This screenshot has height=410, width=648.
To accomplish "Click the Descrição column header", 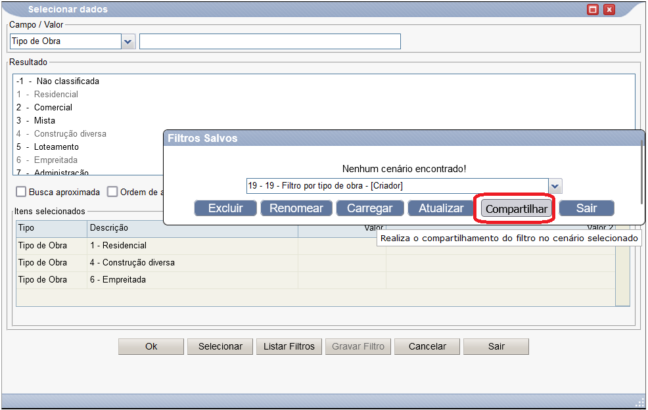I will point(192,228).
